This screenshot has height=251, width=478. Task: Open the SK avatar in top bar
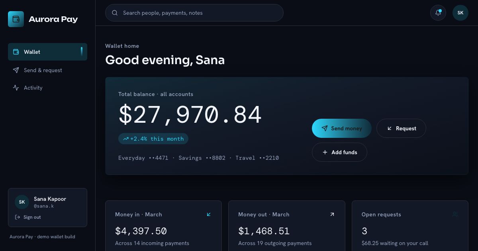click(x=460, y=13)
